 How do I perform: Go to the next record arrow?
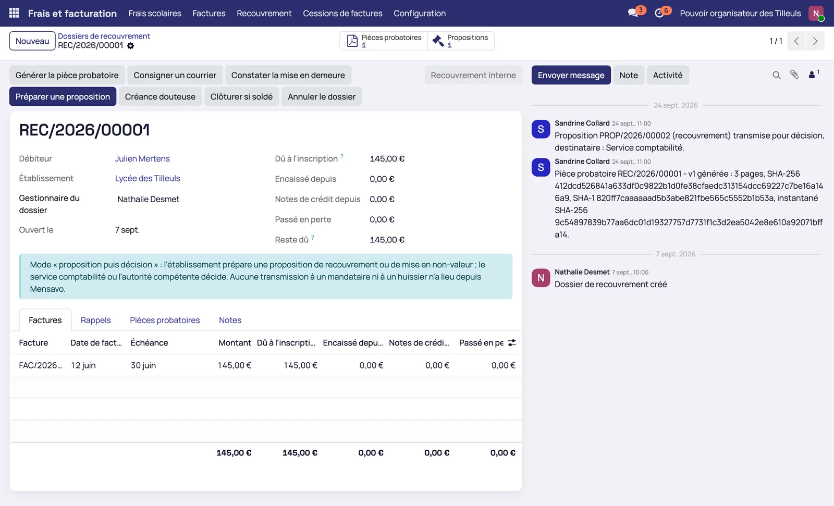pyautogui.click(x=815, y=41)
